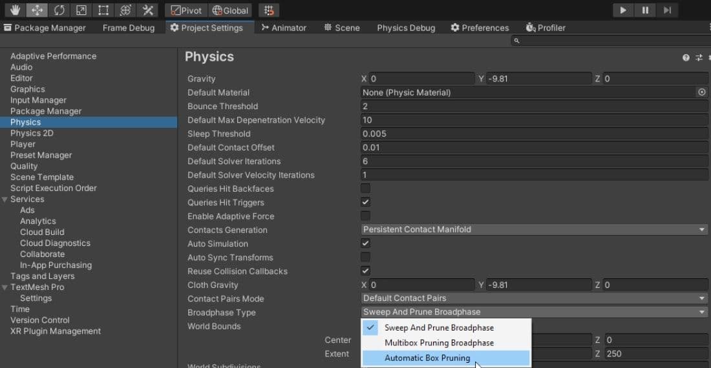Image resolution: width=711 pixels, height=368 pixels.
Task: Open the Physics settings help icon
Action: [686, 58]
